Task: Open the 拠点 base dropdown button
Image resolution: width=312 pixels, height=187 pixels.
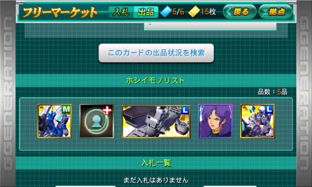Action: tap(276, 12)
